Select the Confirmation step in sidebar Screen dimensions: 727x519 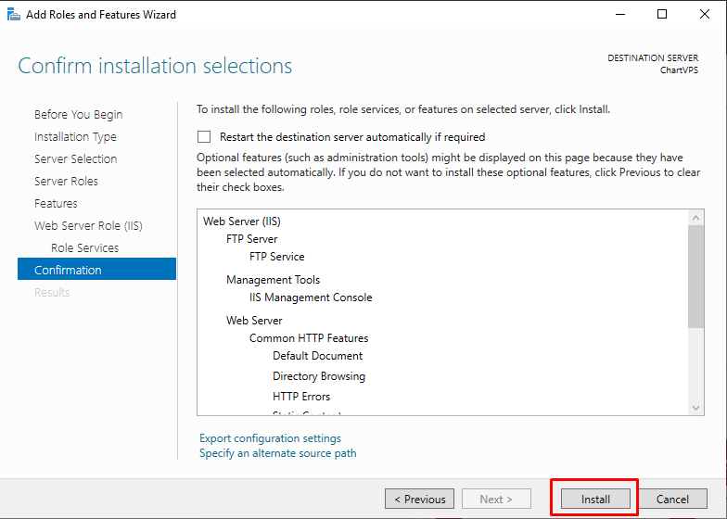tap(68, 271)
